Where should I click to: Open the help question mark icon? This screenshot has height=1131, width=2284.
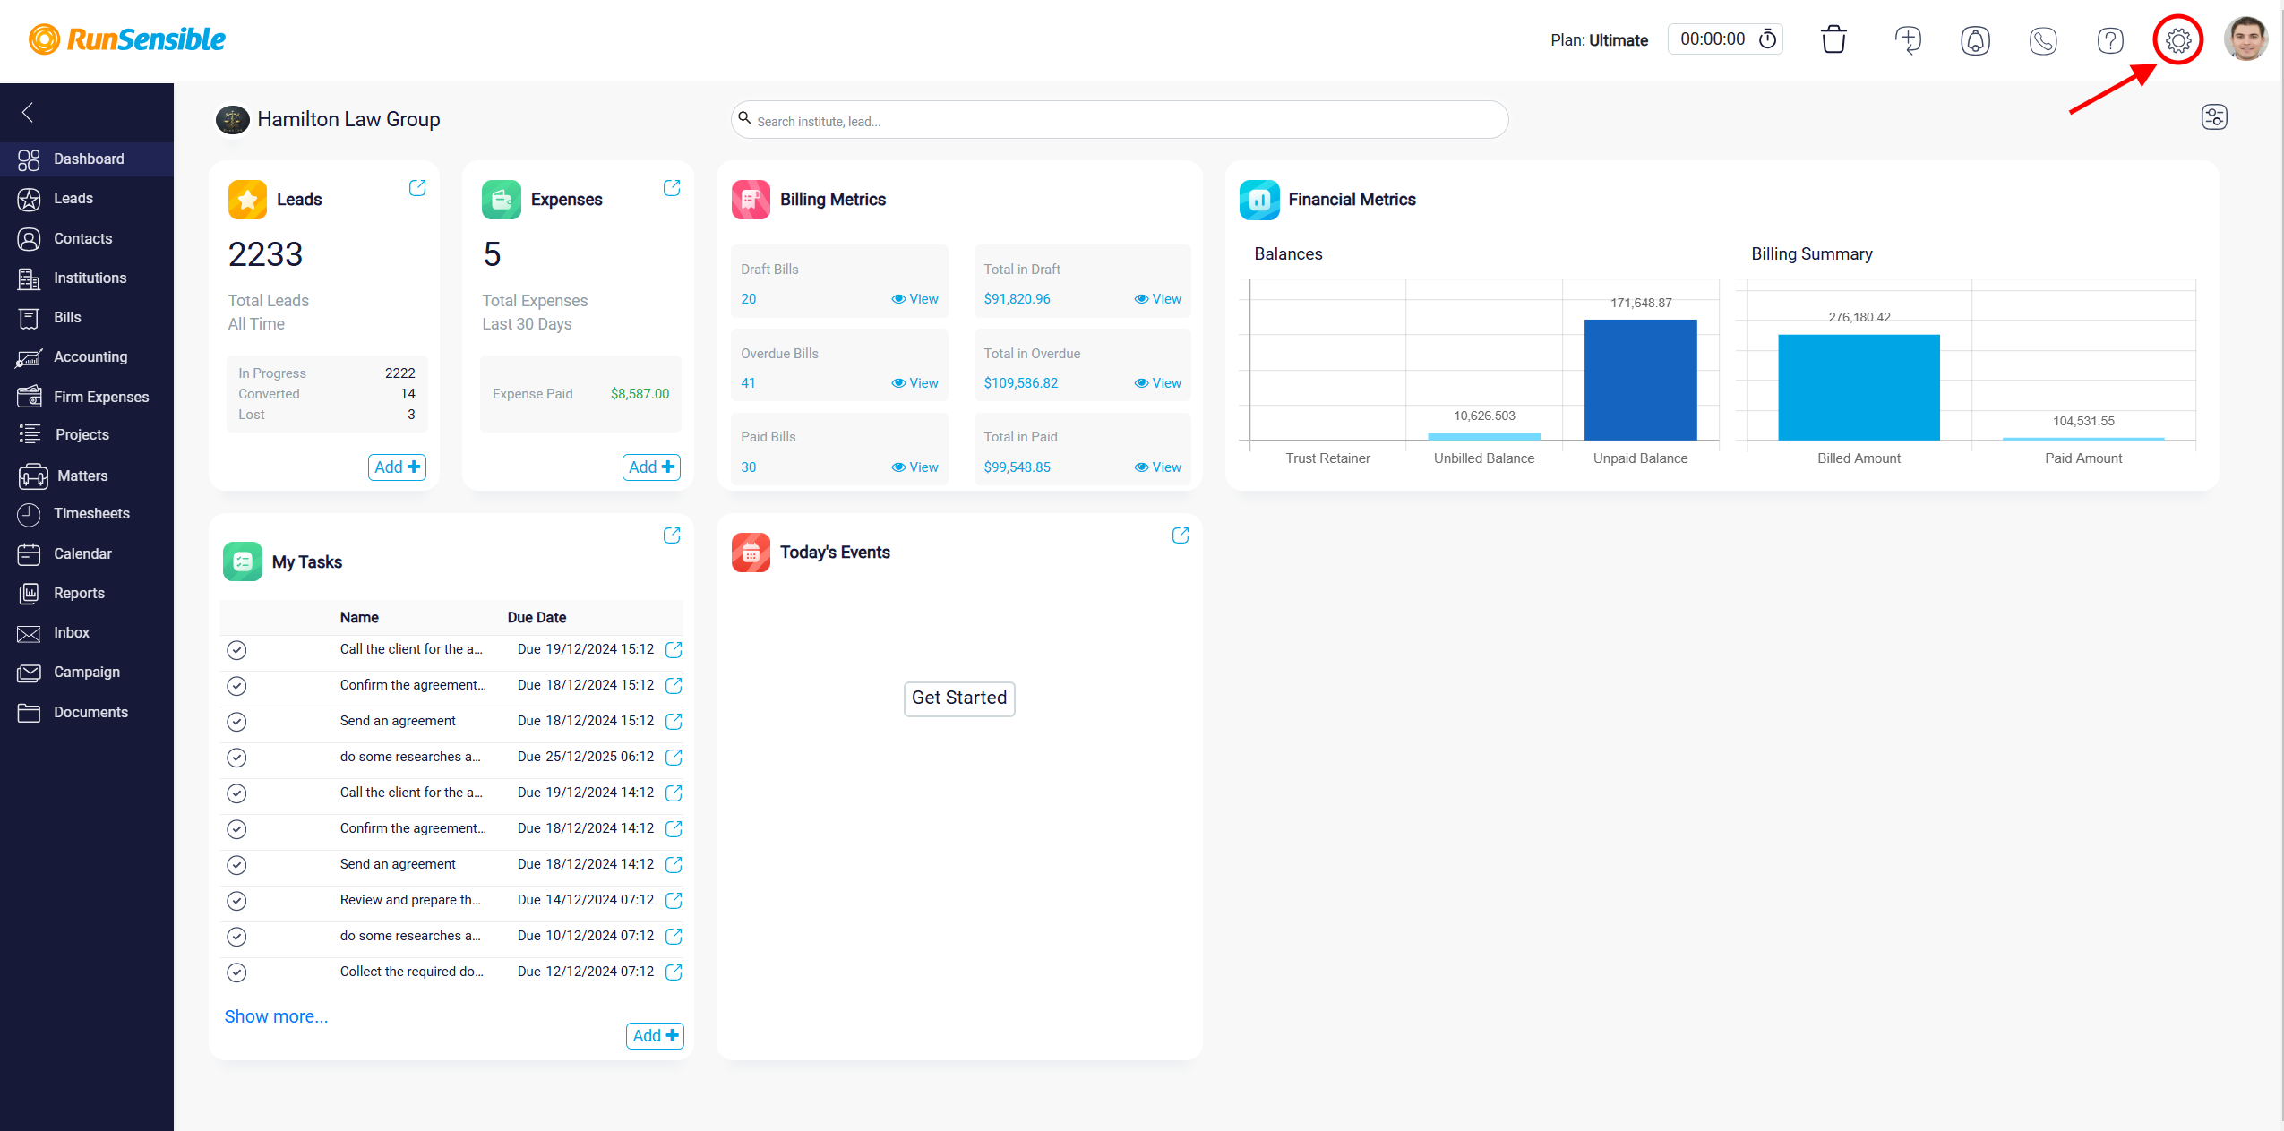(x=2110, y=40)
